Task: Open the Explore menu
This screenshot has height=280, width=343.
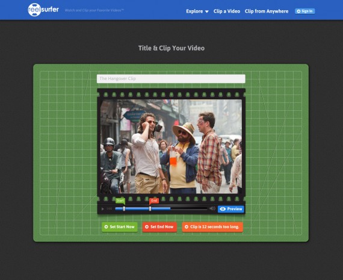Action: pos(197,11)
